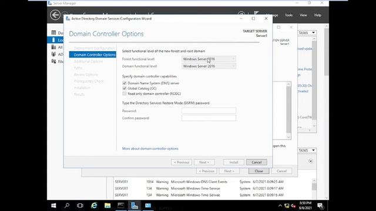This screenshot has width=376, height=211.
Task: Click Next in the background wizard window
Action: pos(229,171)
